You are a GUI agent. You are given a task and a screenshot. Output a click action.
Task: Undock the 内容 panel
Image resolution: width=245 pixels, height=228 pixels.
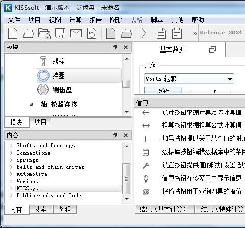(115, 135)
